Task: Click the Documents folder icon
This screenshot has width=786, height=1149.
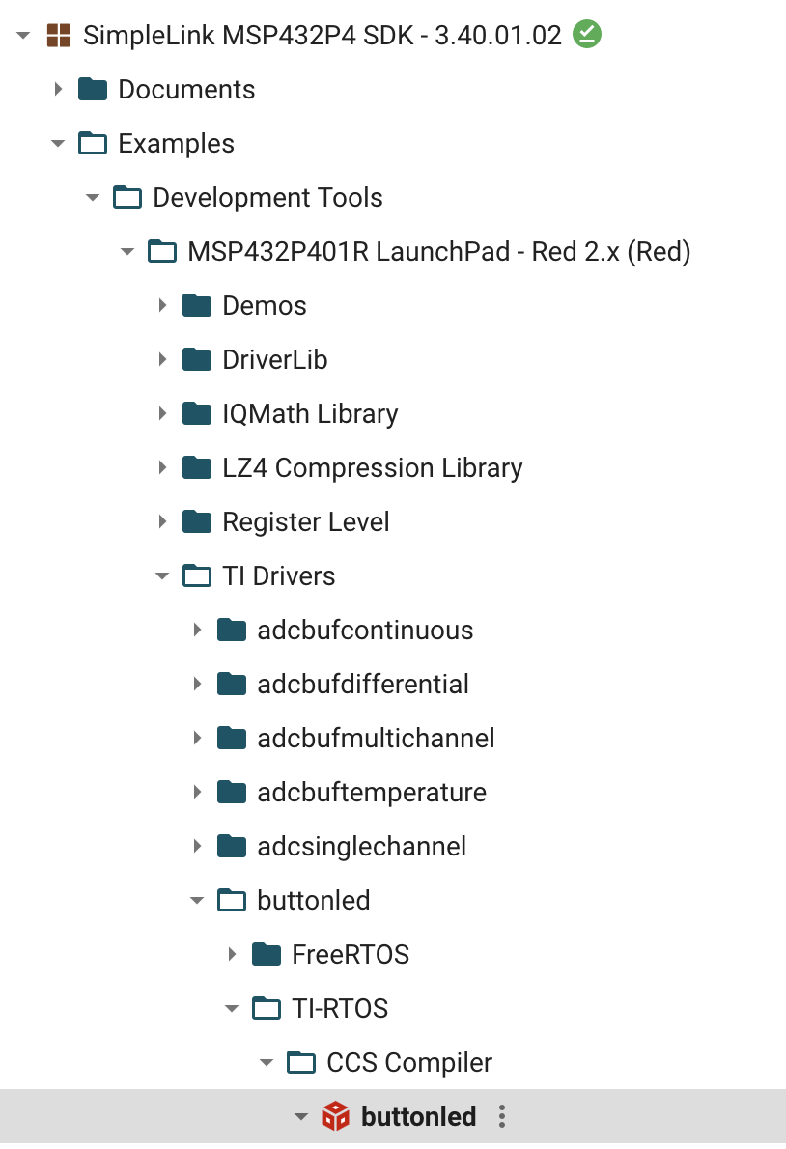Action: click(x=93, y=88)
